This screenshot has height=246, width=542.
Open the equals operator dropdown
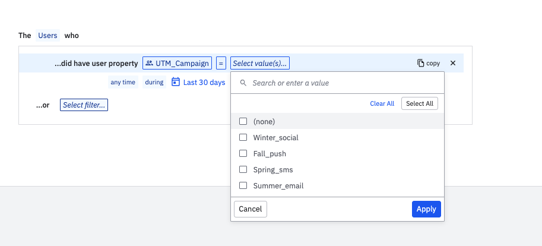pyautogui.click(x=221, y=63)
